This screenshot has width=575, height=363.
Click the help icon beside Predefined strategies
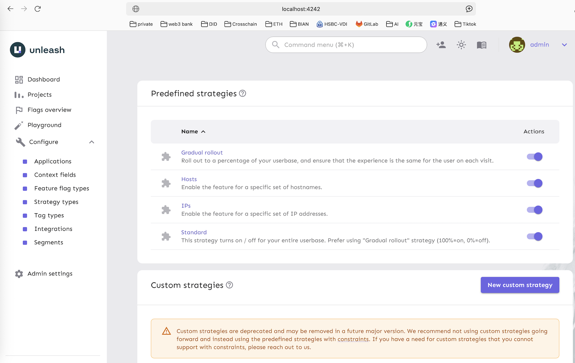243,93
